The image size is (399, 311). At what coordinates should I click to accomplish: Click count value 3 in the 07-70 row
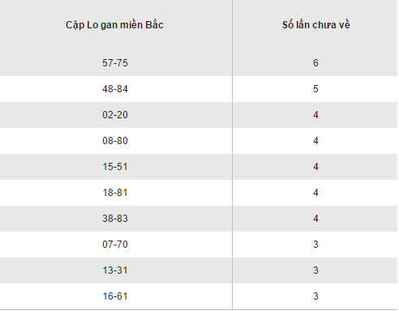(315, 245)
